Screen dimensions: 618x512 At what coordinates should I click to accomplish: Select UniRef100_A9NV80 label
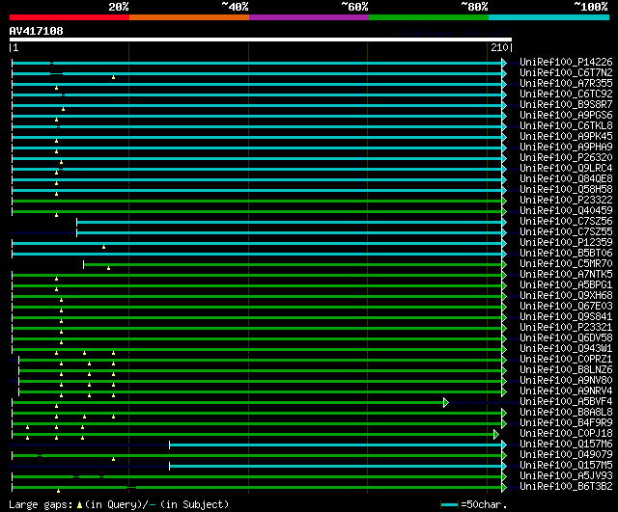(x=566, y=381)
